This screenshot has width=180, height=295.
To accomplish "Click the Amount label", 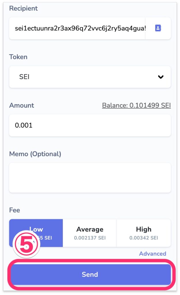I will click(22, 105).
